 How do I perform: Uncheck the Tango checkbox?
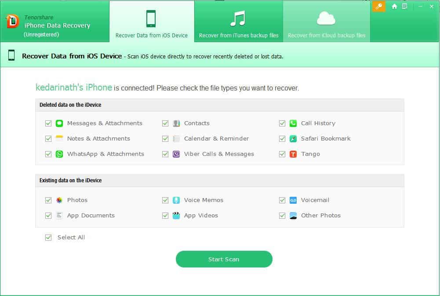pyautogui.click(x=282, y=154)
